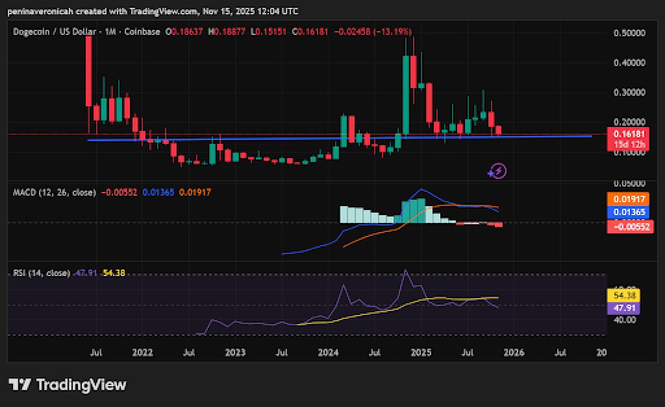Click the Coinbase exchange label
The image size is (665, 407).
pyautogui.click(x=142, y=31)
